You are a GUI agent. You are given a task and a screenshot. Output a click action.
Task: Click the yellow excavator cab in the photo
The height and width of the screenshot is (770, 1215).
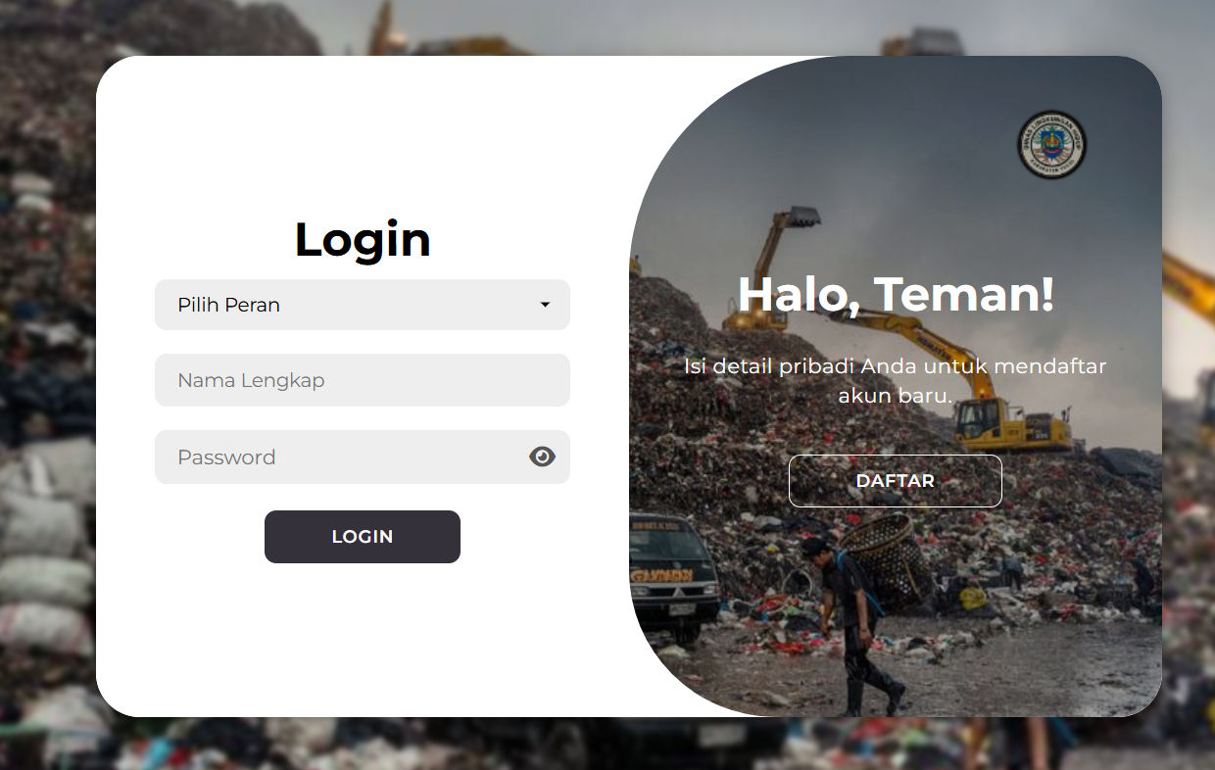[981, 419]
